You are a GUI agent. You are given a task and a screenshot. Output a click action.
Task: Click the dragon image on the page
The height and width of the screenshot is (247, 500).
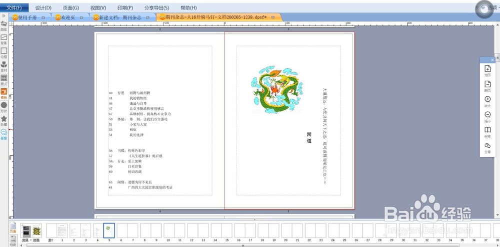tap(277, 89)
